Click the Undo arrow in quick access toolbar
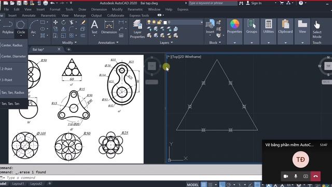 pos(52,3)
